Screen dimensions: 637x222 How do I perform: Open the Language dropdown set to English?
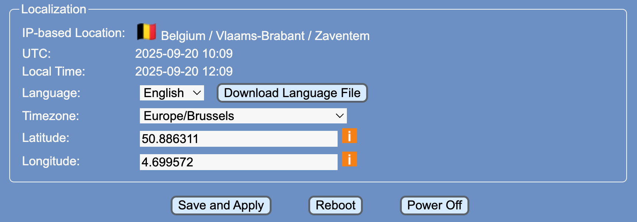coord(172,93)
